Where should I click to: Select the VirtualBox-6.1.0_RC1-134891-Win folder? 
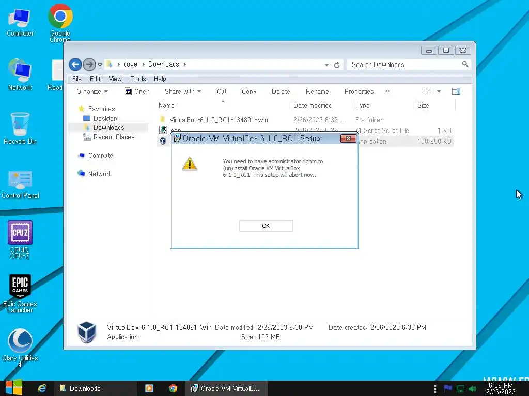point(219,120)
